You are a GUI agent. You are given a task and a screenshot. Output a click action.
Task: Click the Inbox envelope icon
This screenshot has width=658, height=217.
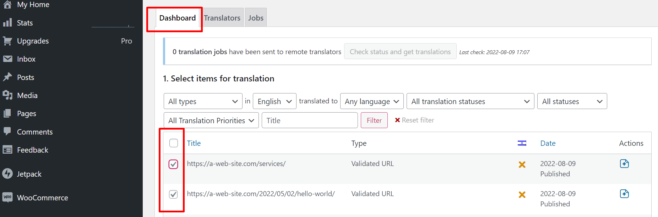7,59
